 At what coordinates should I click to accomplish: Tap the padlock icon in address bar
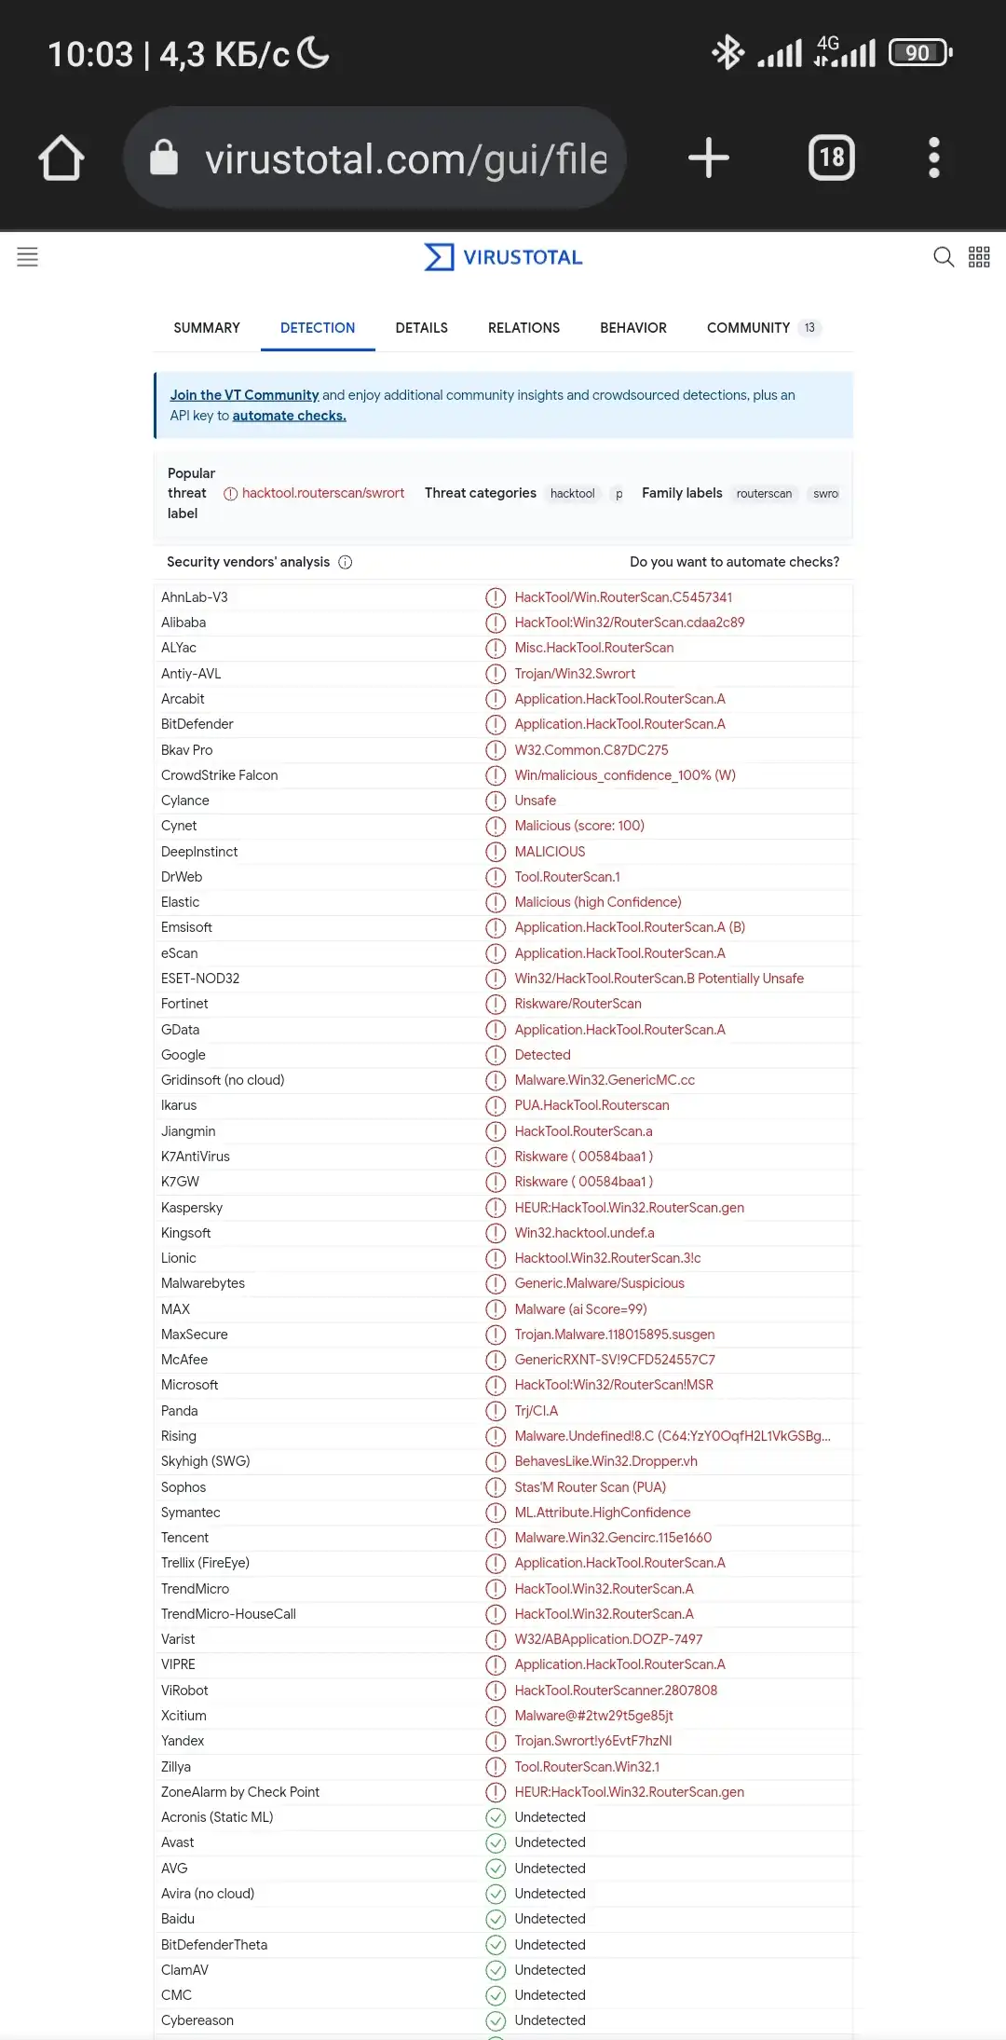[164, 157]
